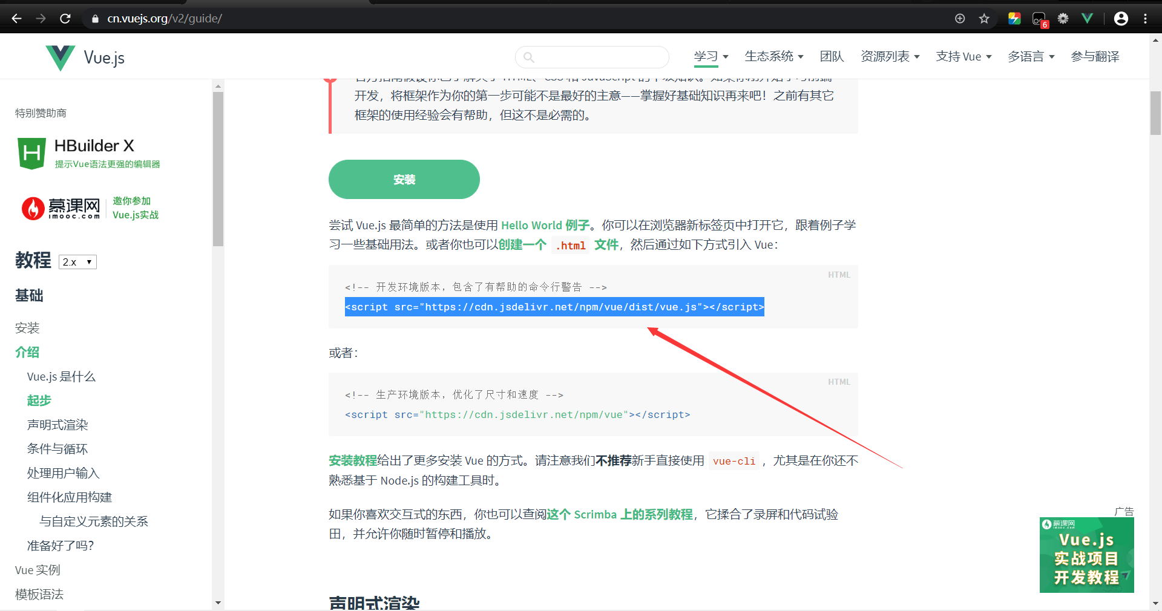This screenshot has width=1162, height=611.
Task: Click the sidebar scrollbar thumb
Action: [218, 169]
